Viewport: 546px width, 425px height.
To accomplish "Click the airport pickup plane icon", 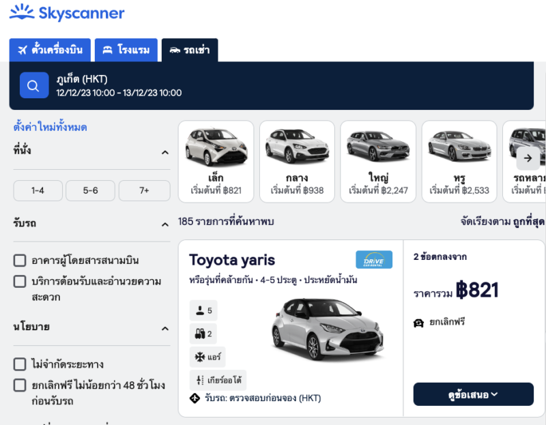I will (195, 398).
